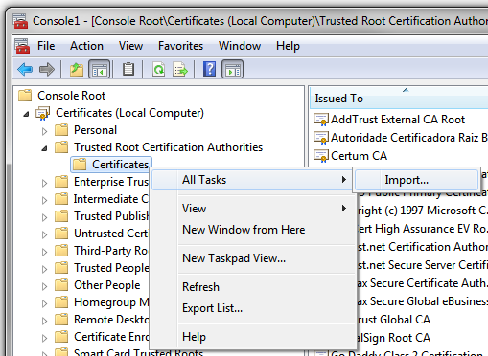The width and height of the screenshot is (488, 356).
Task: Expand the Homegroup folder
Action: (45, 303)
